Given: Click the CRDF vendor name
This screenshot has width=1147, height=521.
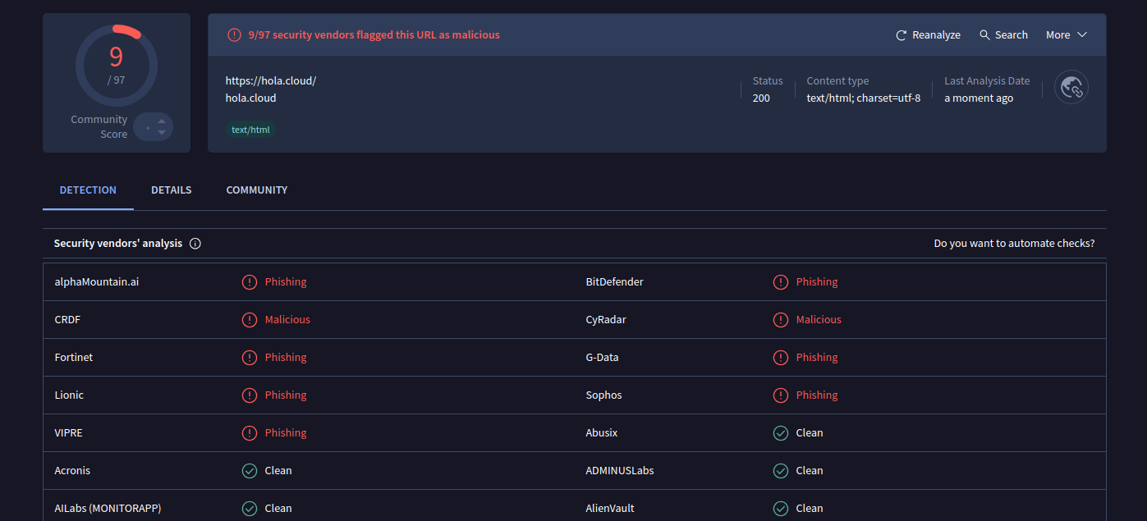Looking at the screenshot, I should click(x=67, y=319).
